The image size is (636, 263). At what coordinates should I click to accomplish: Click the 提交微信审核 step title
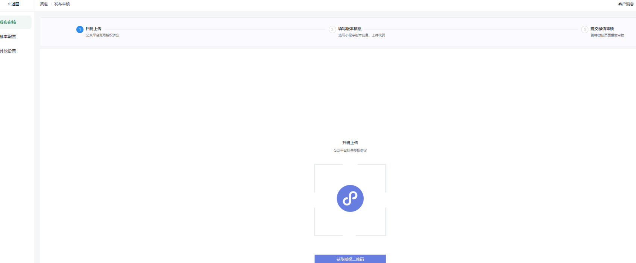(602, 29)
